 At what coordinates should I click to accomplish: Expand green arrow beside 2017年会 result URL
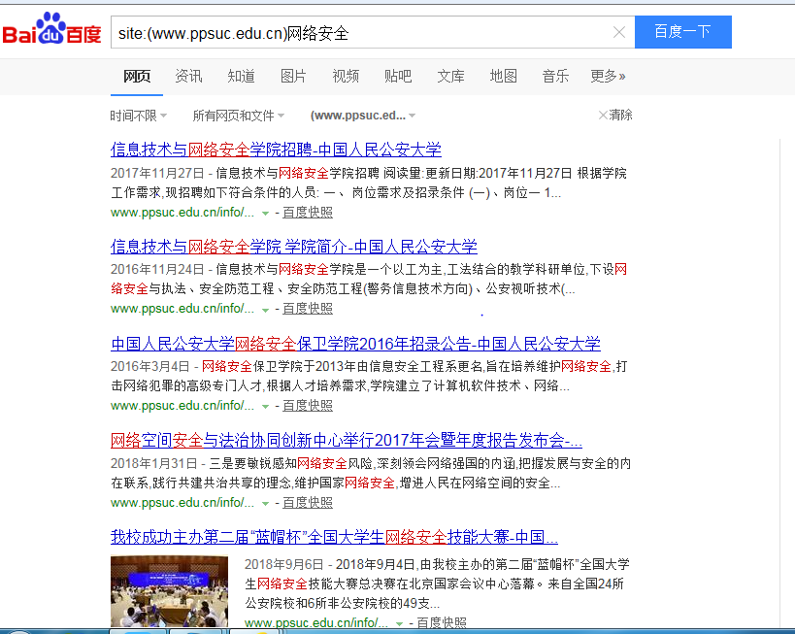coord(265,504)
